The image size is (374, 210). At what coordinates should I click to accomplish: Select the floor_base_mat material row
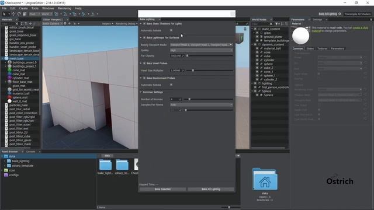(x=22, y=82)
